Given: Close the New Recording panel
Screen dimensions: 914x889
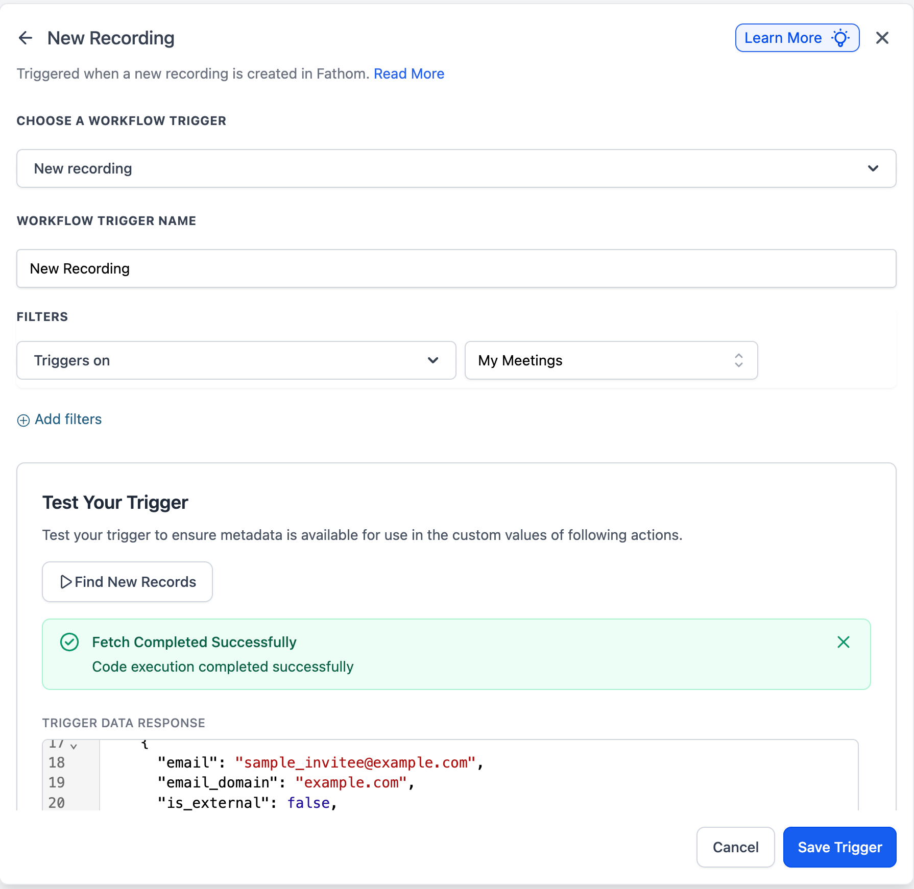Looking at the screenshot, I should (x=882, y=38).
